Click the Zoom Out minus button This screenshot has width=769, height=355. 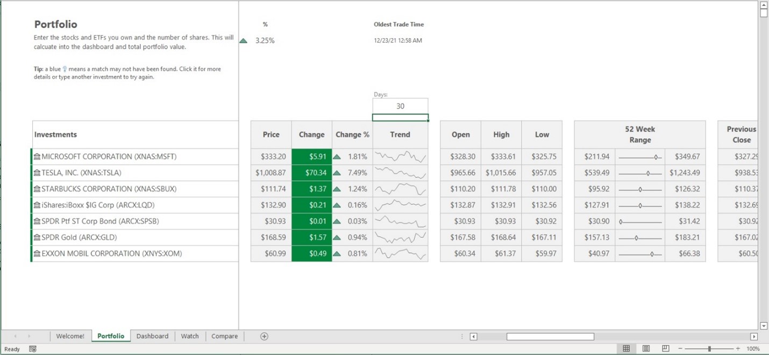[681, 349]
